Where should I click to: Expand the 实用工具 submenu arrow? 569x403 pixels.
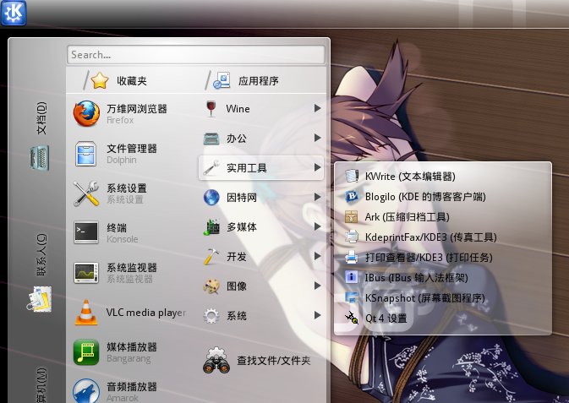318,167
